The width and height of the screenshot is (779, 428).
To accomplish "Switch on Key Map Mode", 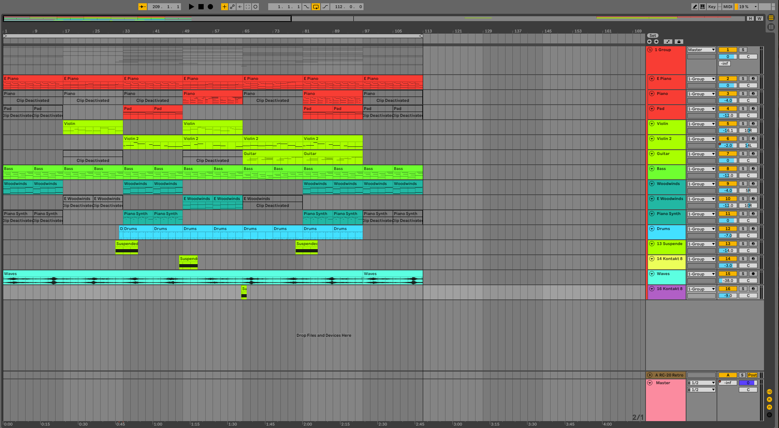I will 712,7.
